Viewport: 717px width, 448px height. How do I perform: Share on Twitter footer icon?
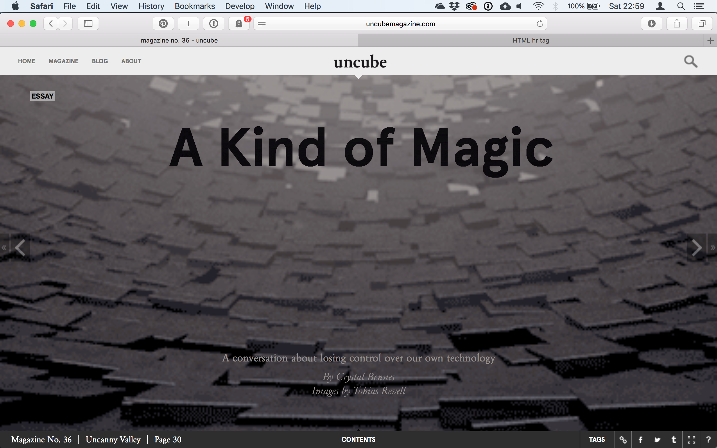pos(657,440)
